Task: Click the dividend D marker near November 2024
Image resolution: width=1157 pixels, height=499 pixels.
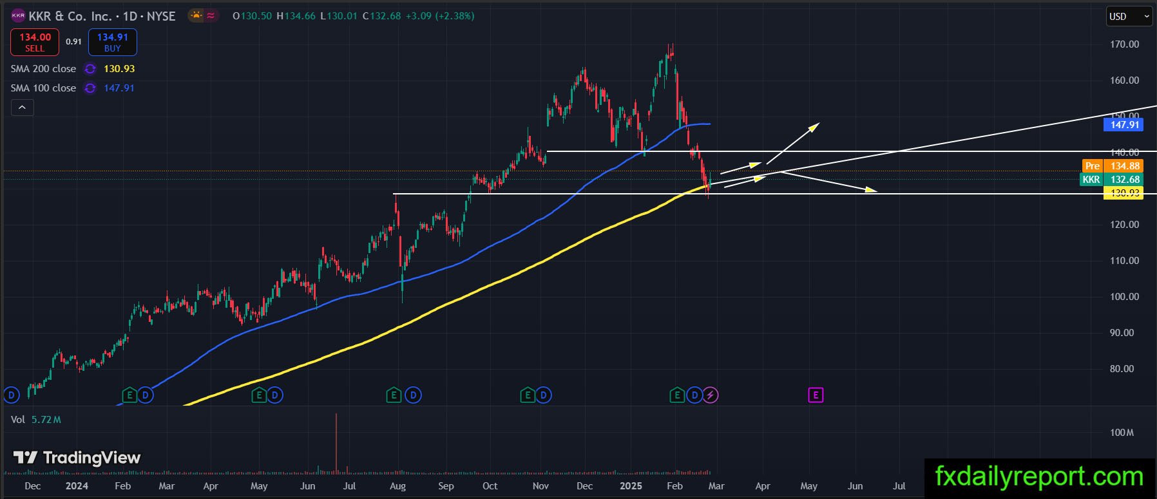Action: coord(544,395)
